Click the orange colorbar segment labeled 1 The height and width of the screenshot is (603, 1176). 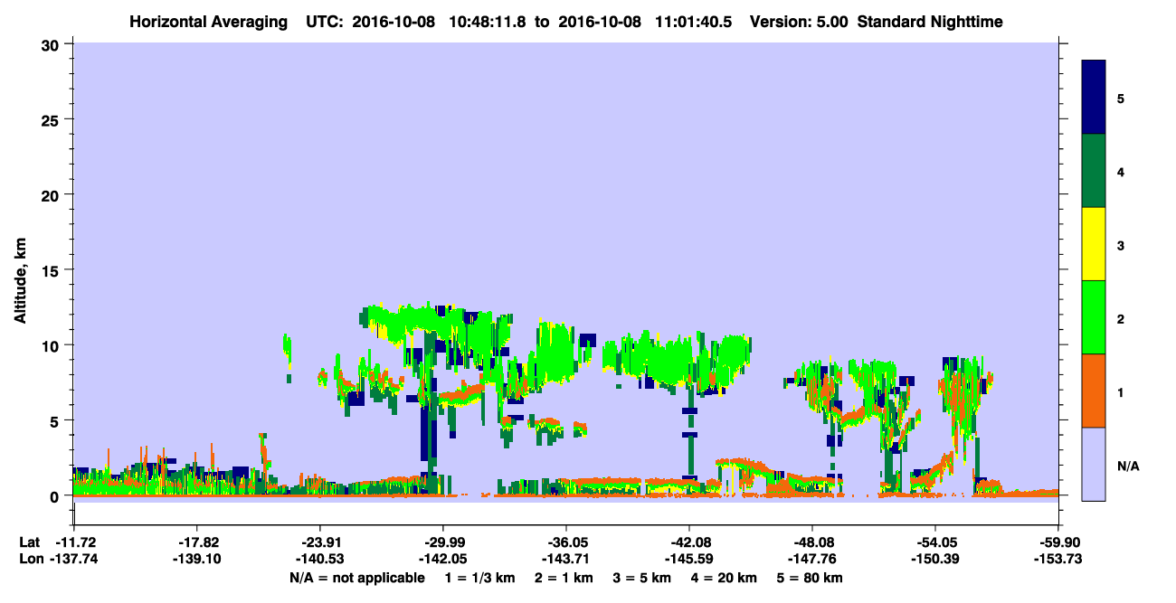tap(1094, 391)
